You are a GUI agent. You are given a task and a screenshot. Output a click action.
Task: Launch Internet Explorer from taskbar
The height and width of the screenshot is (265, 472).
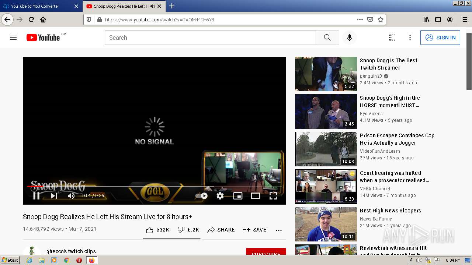coord(29,260)
